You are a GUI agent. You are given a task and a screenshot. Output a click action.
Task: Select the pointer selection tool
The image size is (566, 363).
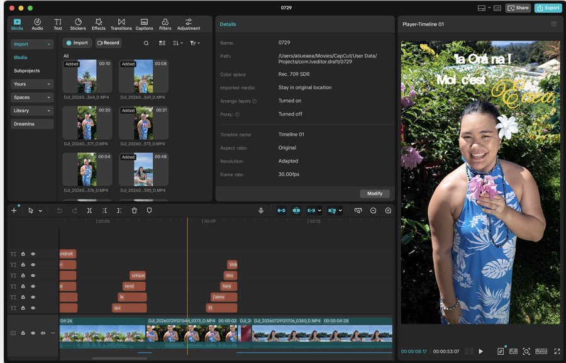click(31, 211)
